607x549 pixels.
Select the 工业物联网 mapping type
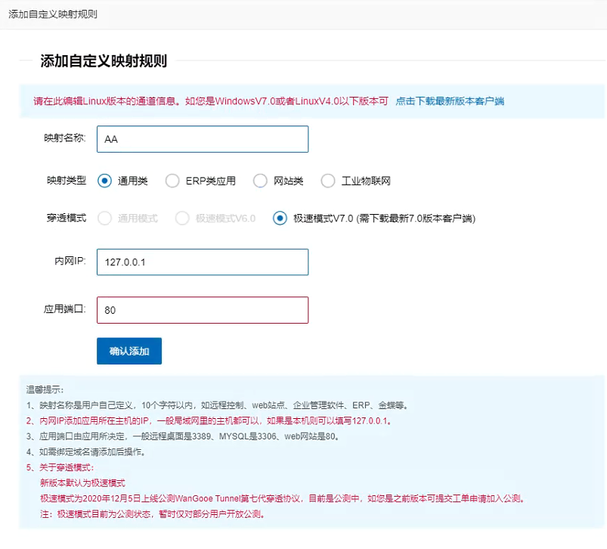328,181
